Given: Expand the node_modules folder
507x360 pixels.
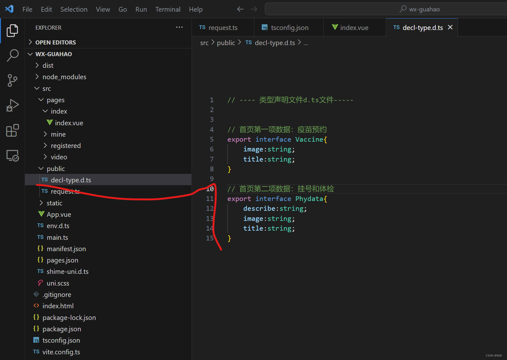Looking at the screenshot, I should [37, 77].
